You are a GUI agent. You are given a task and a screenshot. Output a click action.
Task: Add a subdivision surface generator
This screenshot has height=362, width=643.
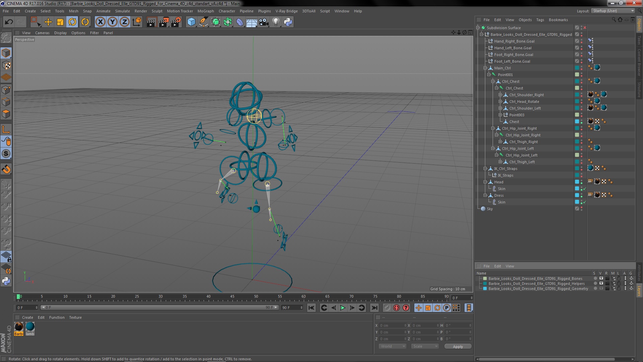tap(216, 22)
